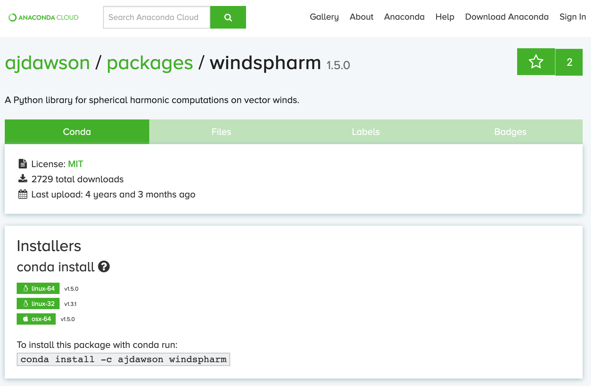The height and width of the screenshot is (386, 591).
Task: Switch to the Conda tab
Action: pos(77,132)
